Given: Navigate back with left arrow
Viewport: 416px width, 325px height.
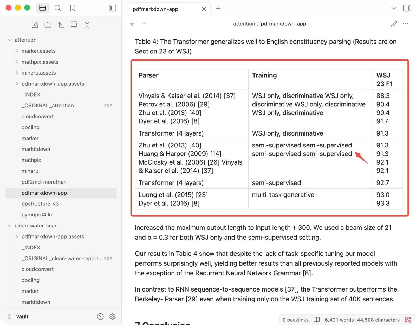Looking at the screenshot, I should click(x=132, y=24).
